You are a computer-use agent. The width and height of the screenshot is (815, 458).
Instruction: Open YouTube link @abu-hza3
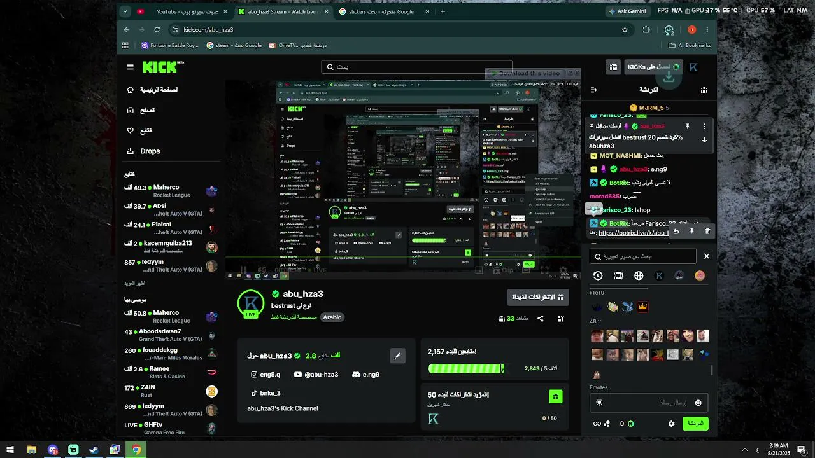coord(316,375)
